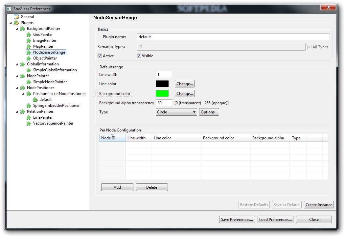Click the Create Instance button
This screenshot has width=345, height=237.
click(319, 205)
